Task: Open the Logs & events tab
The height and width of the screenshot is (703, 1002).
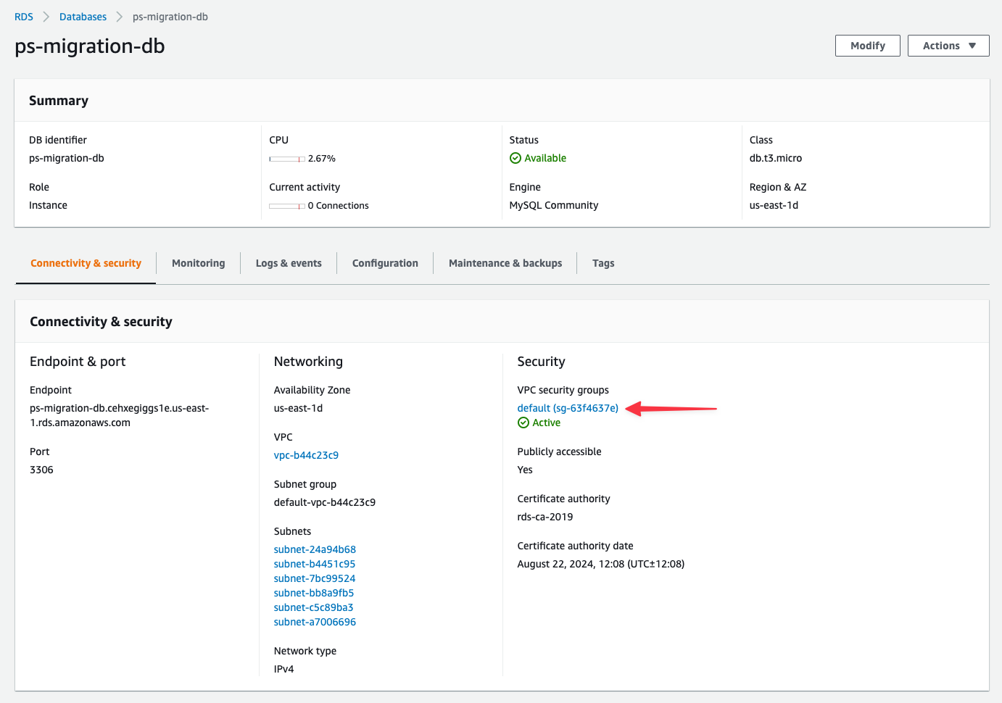Action: click(x=288, y=262)
